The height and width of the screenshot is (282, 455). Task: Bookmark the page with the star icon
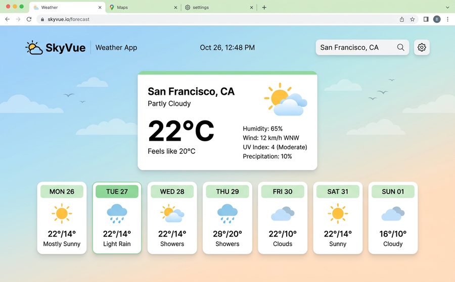413,19
